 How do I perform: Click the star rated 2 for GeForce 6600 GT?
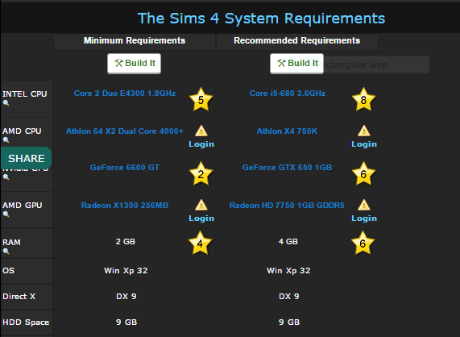pyautogui.click(x=201, y=174)
